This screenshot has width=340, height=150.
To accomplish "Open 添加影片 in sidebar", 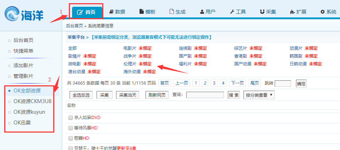I will (23, 65).
